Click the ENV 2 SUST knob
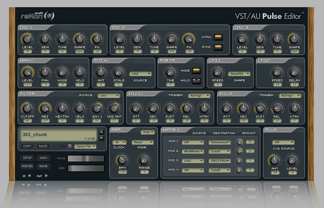Image resolution: width=324 pixels, height=208 pixels. [260, 108]
